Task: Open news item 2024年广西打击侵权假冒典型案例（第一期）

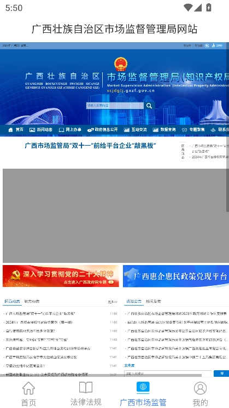Action: click(39, 323)
